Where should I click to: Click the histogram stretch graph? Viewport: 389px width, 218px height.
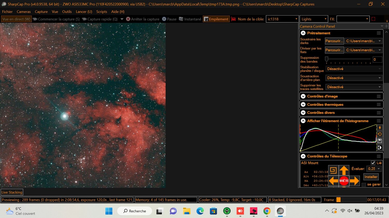(338, 138)
